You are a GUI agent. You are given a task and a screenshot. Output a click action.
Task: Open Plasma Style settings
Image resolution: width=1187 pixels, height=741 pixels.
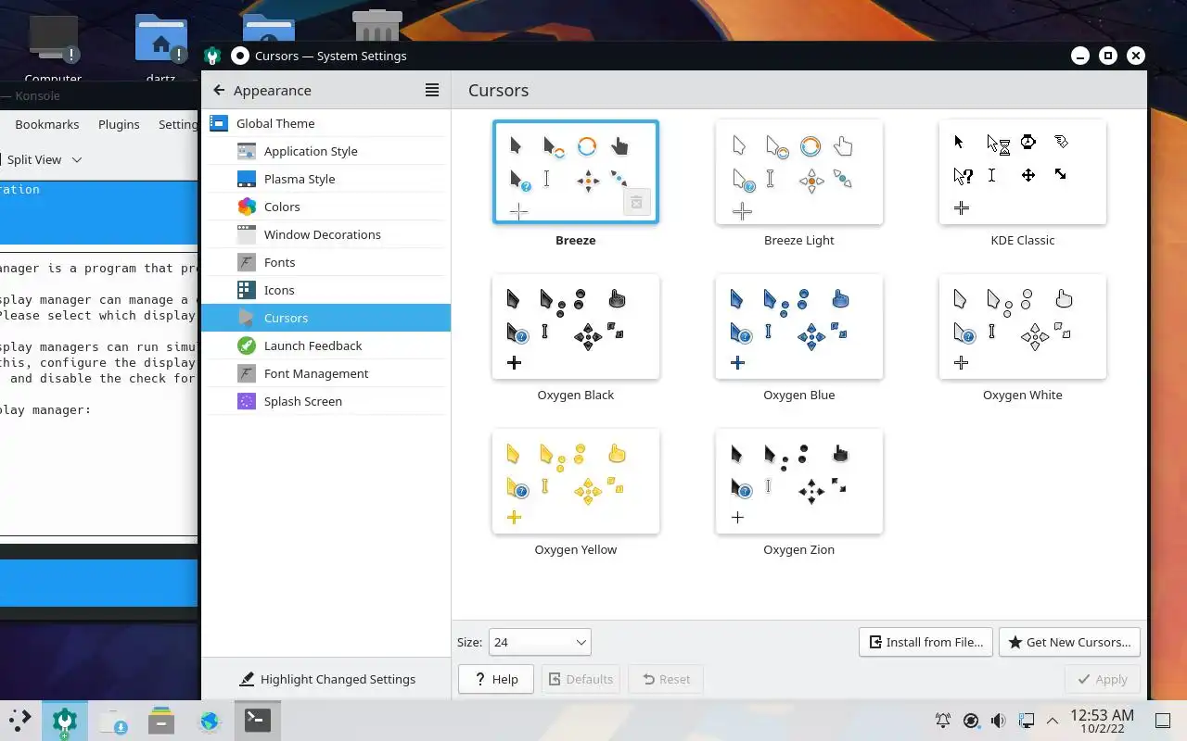325,179
